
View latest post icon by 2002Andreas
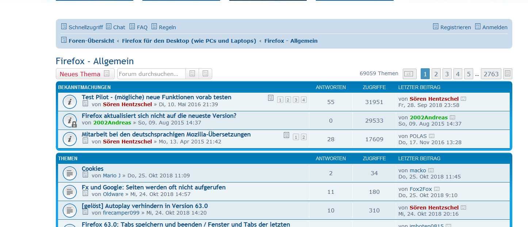point(452,117)
